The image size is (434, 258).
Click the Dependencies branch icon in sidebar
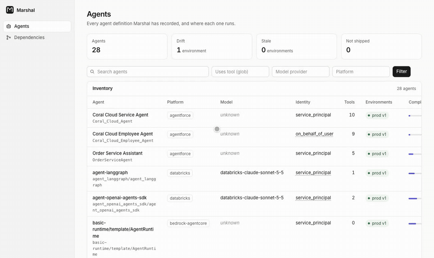pos(9,37)
